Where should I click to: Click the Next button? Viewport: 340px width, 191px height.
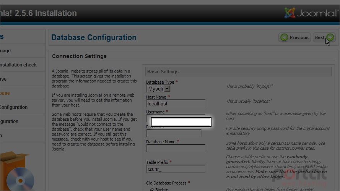[x=324, y=37]
